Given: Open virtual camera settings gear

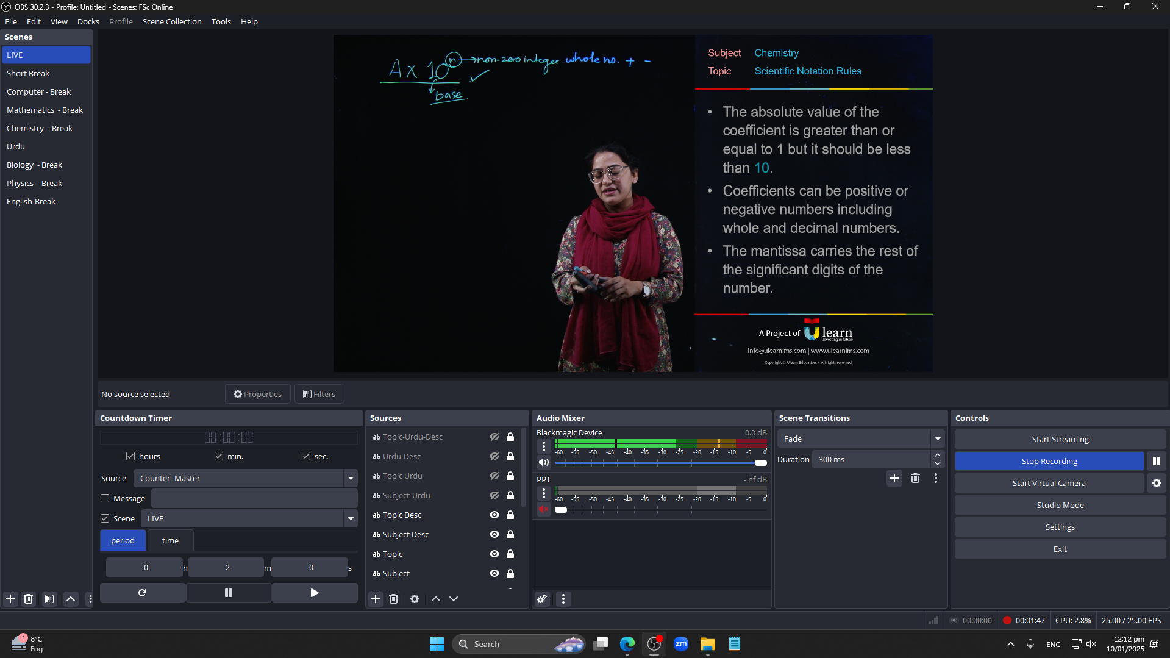Looking at the screenshot, I should pyautogui.click(x=1156, y=483).
